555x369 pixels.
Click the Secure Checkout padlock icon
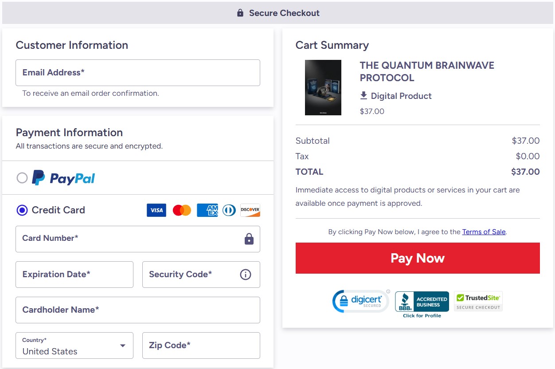(x=240, y=13)
